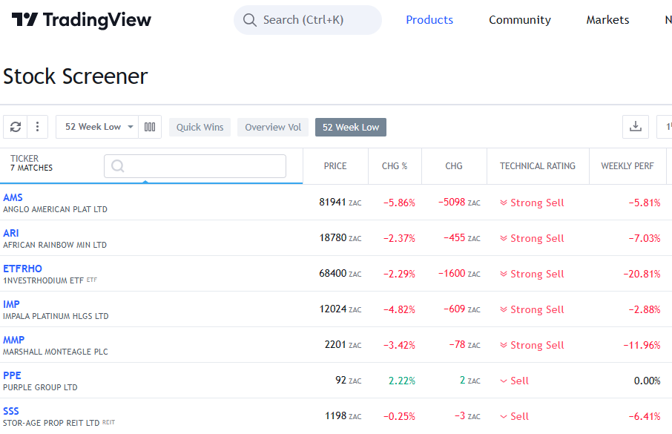The image size is (672, 434).
Task: Sort by the PRICE column header
Action: 335,166
